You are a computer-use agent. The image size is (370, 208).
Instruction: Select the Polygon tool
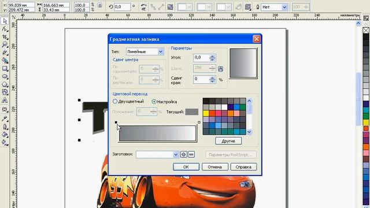(x=5, y=84)
